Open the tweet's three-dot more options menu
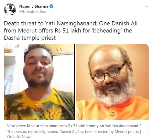Screen dimensions: 151x138 coord(146,6)
